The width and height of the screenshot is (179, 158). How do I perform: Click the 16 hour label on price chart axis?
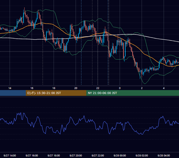tap(32, 88)
